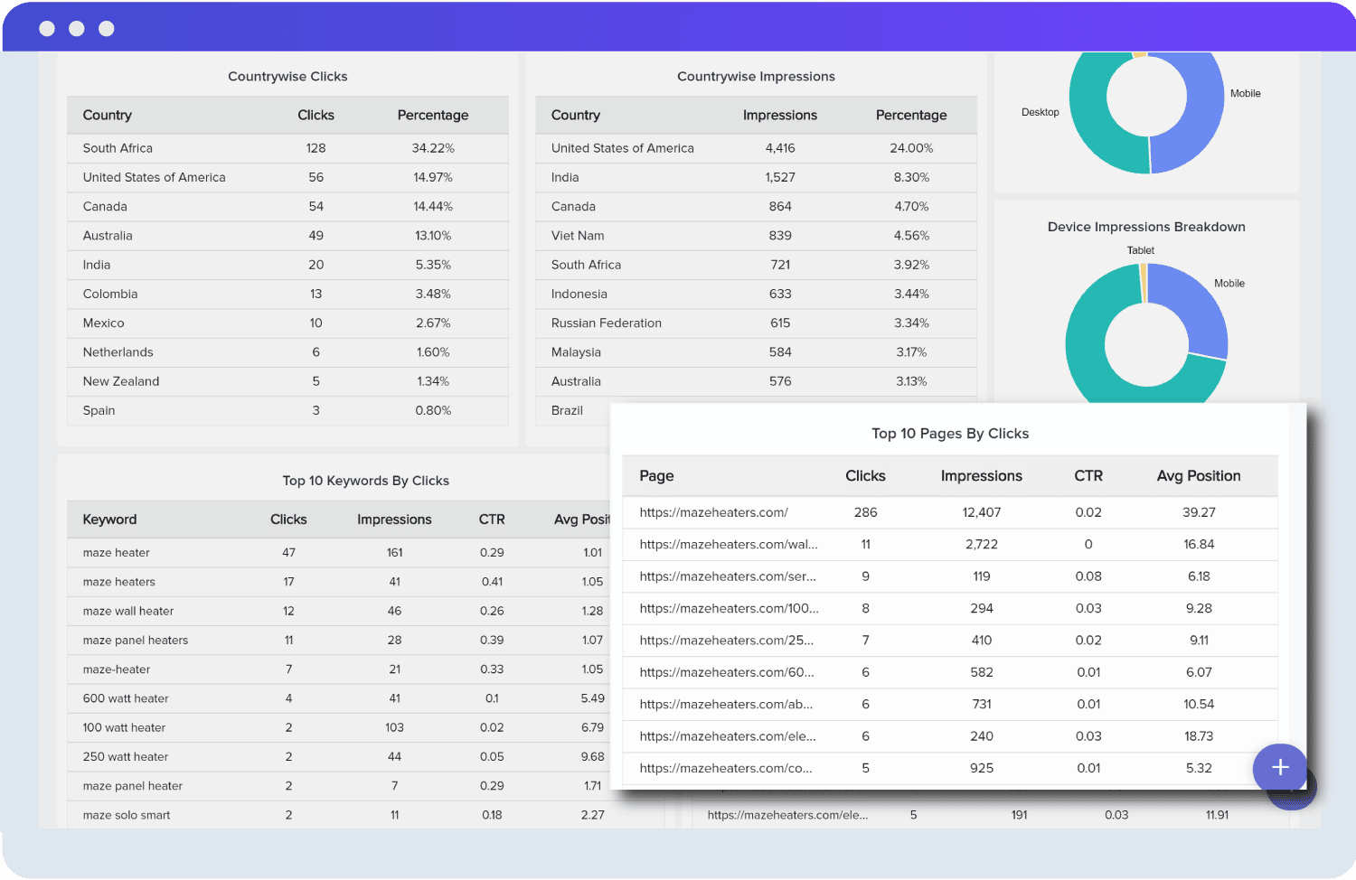Click the Avg Position header in Top 10 Pages
Screen dimensions: 1356x880
pyautogui.click(x=1200, y=475)
